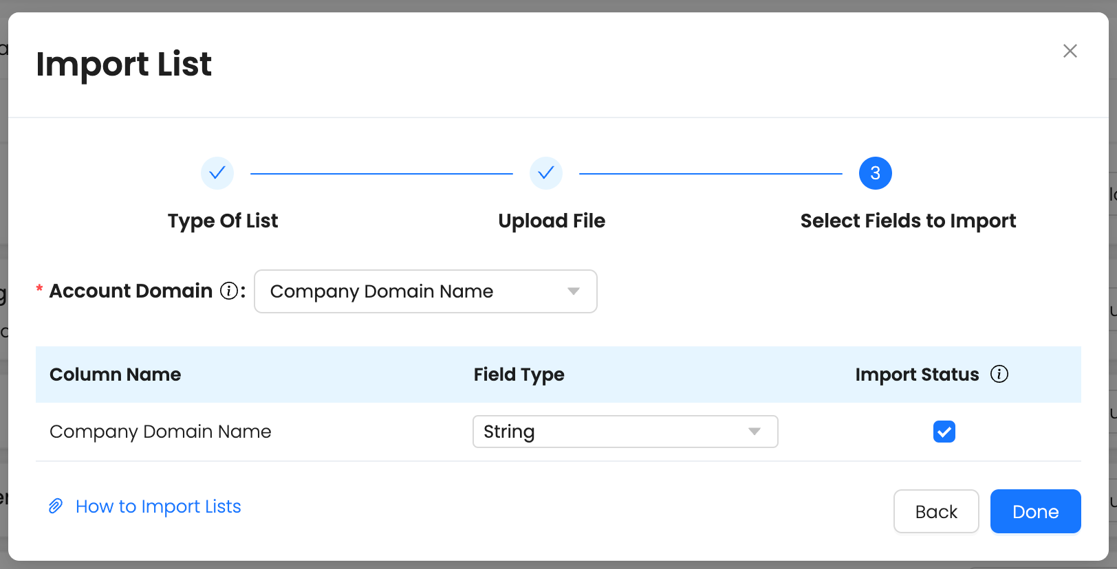
Task: Go to the Upload File step label
Action: coord(552,221)
